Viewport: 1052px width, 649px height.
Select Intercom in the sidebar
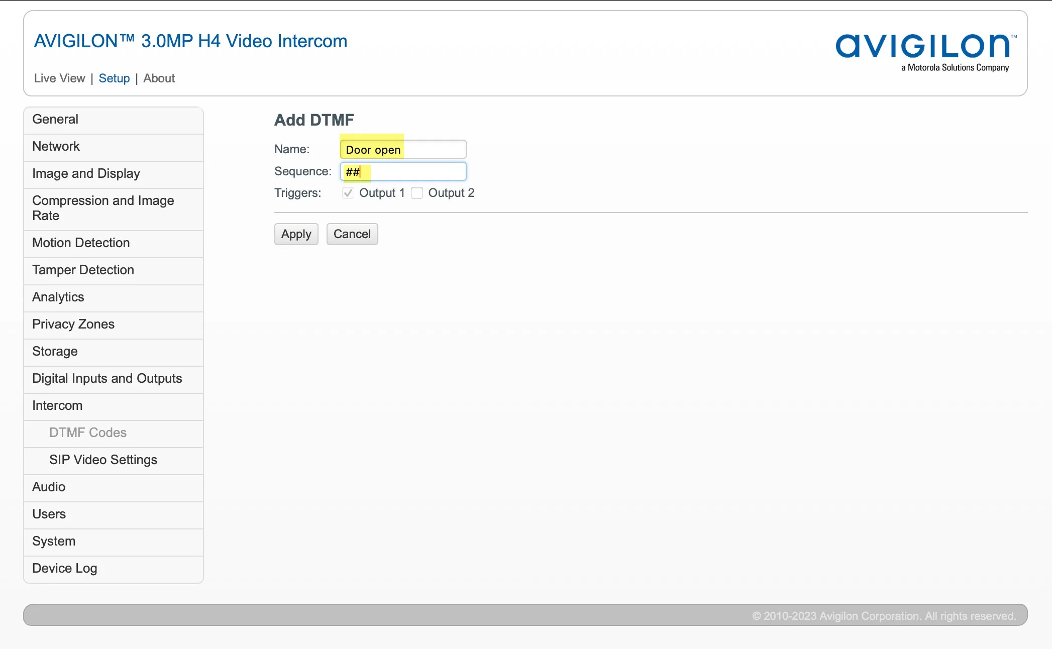[x=114, y=406]
